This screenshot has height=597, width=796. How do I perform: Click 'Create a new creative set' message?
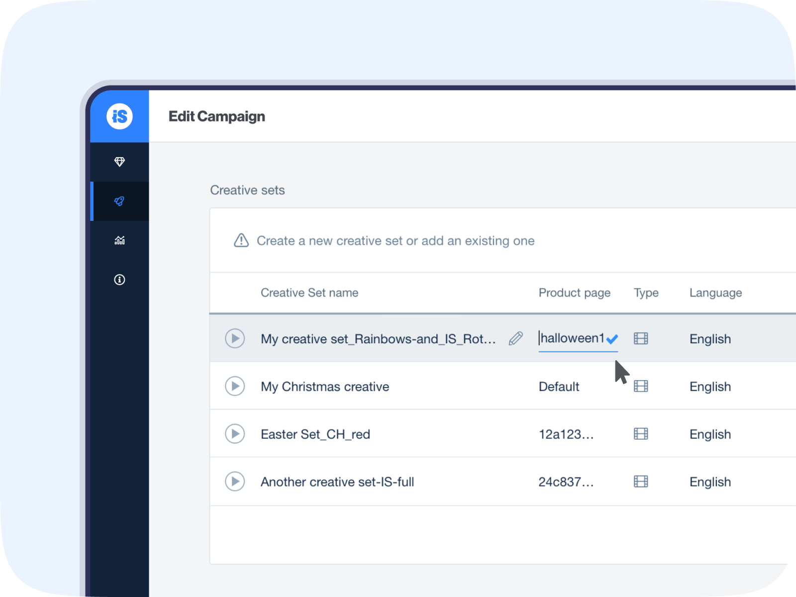click(x=396, y=241)
